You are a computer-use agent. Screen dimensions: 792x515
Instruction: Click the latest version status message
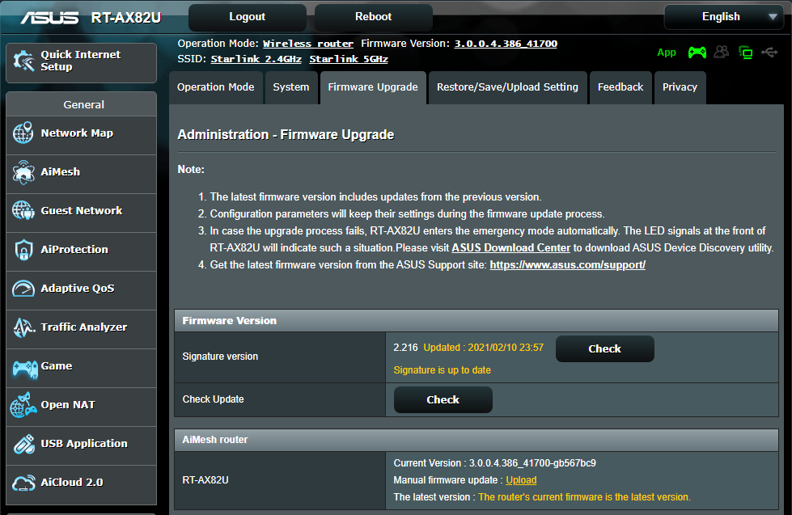[x=584, y=497]
